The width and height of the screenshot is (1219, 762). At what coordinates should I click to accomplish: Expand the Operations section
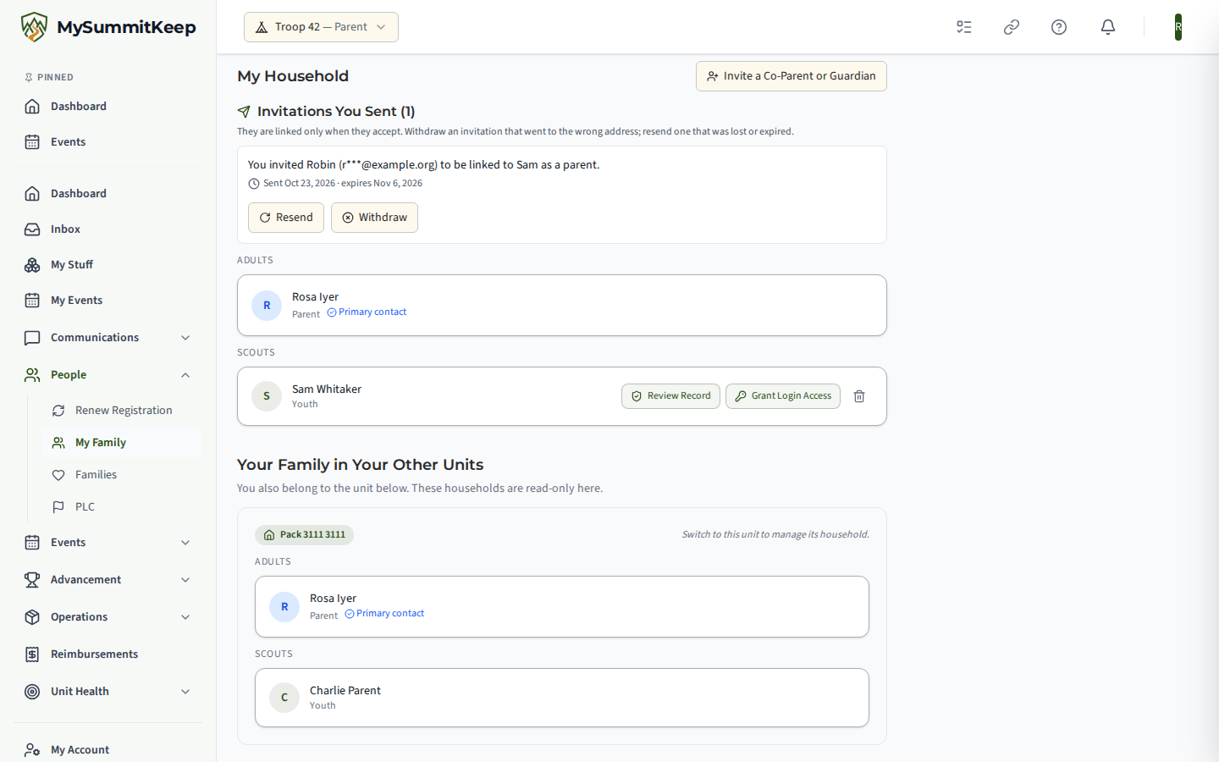108,617
